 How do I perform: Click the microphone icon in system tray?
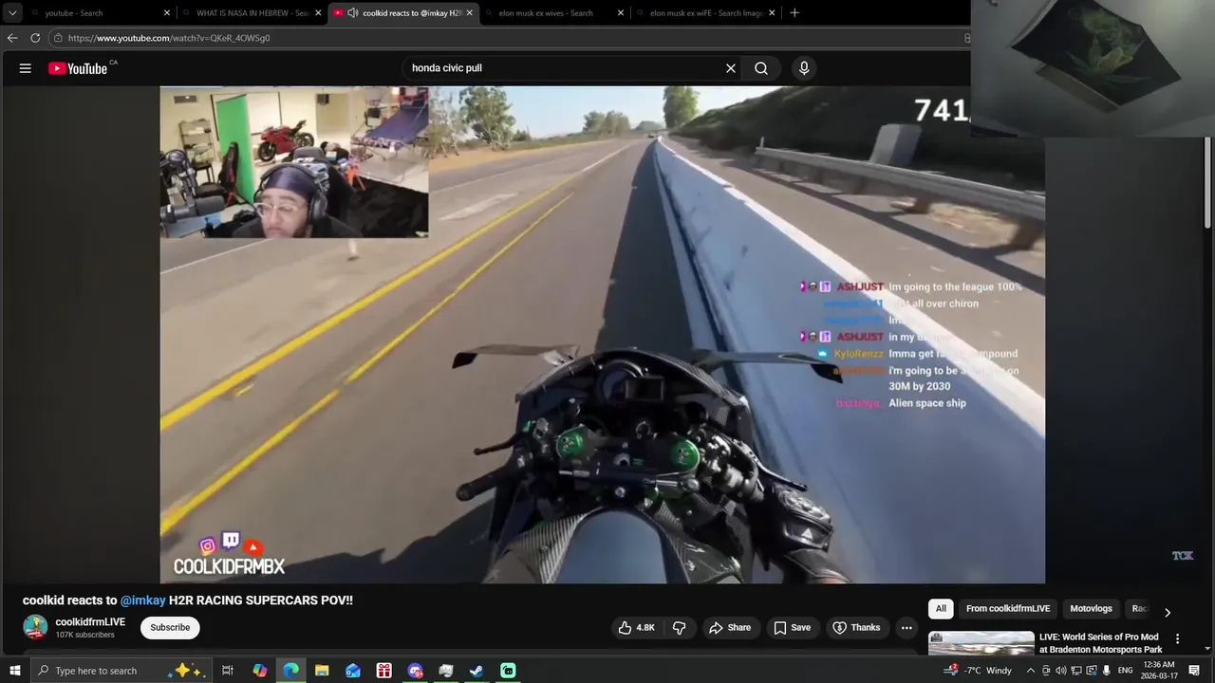click(1107, 671)
